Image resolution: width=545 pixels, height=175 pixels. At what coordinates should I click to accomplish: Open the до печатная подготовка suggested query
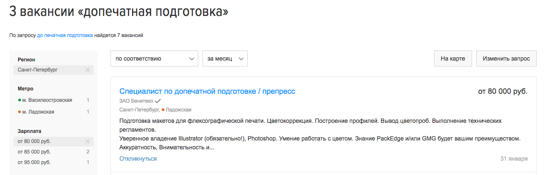click(x=65, y=35)
